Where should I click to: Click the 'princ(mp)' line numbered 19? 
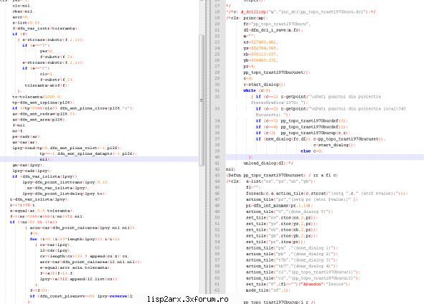point(255,18)
